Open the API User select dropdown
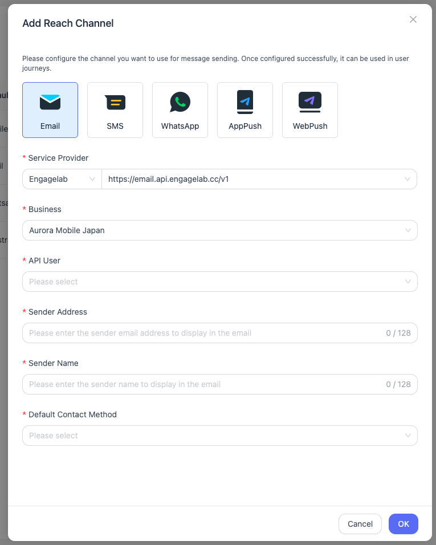This screenshot has height=545, width=436. (x=220, y=282)
